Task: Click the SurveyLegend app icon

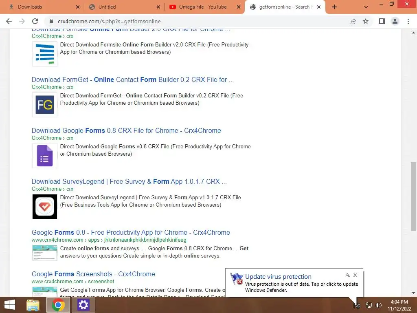Action: click(x=45, y=207)
